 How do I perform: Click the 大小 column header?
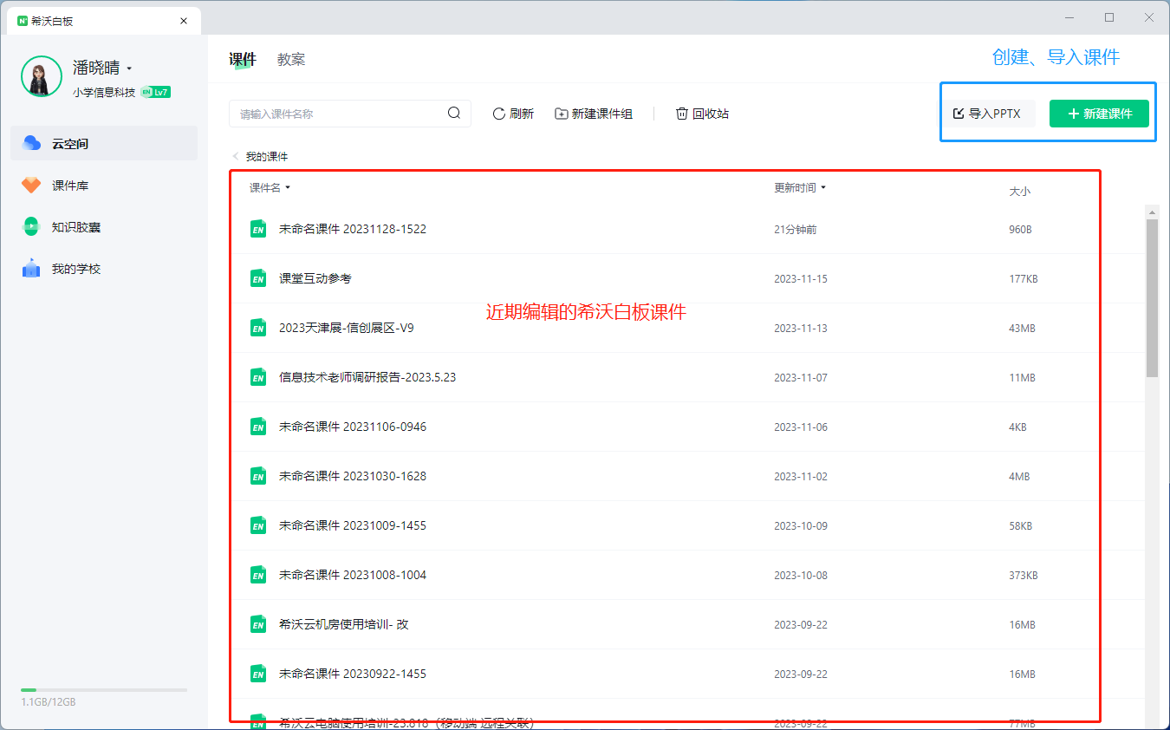pos(1020,191)
